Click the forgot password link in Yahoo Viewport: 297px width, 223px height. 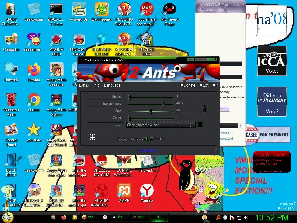pos(227,139)
